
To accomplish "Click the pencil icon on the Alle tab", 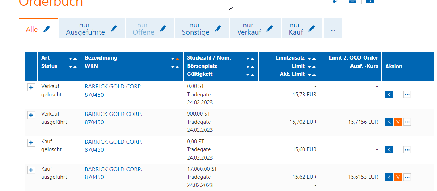I will [x=46, y=29].
